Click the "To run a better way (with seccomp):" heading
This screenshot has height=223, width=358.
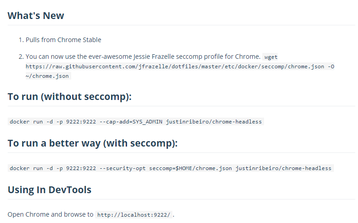93,143
